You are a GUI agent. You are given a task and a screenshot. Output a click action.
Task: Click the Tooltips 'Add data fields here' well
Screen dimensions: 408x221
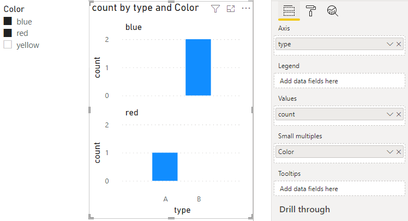[339, 189]
